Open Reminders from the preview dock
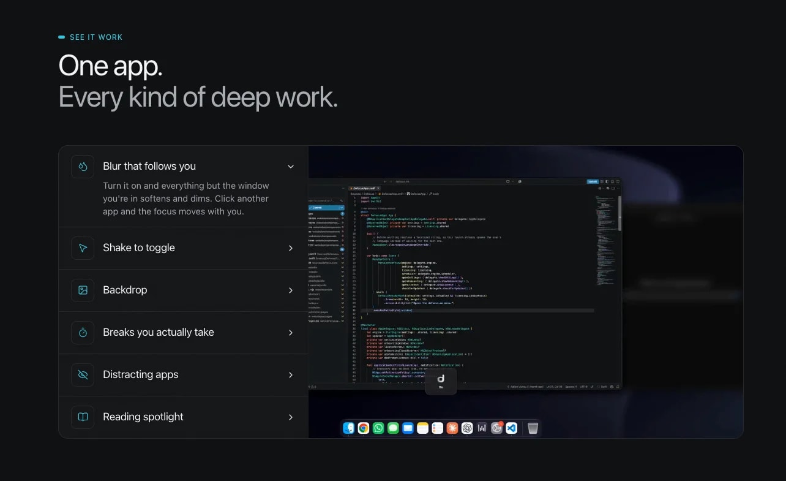This screenshot has height=481, width=786. point(437,428)
